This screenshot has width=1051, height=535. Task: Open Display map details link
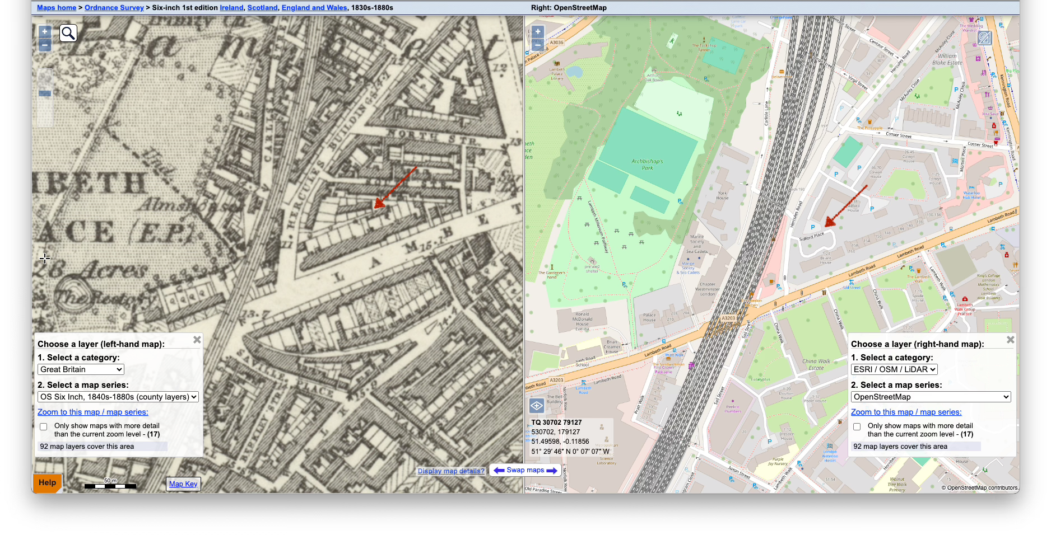[451, 471]
